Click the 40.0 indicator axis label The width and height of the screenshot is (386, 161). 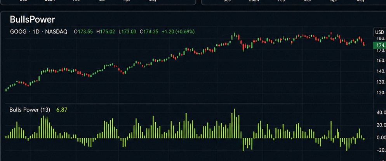tap(381, 113)
